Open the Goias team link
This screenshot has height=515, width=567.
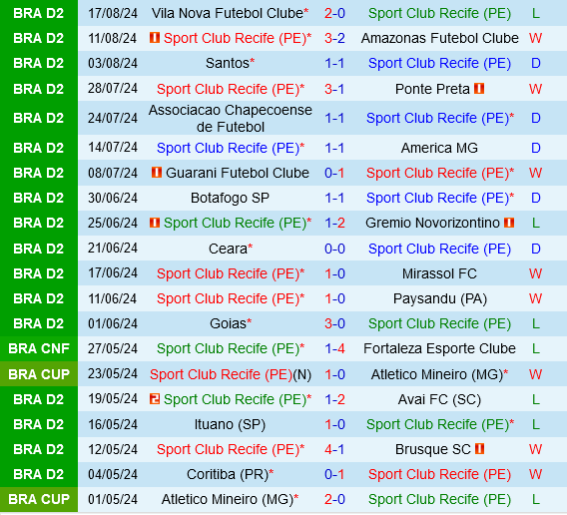pos(228,323)
